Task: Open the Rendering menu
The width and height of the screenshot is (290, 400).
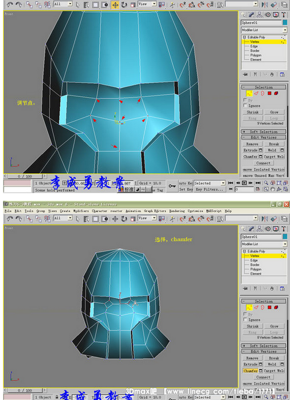Action: [x=177, y=211]
